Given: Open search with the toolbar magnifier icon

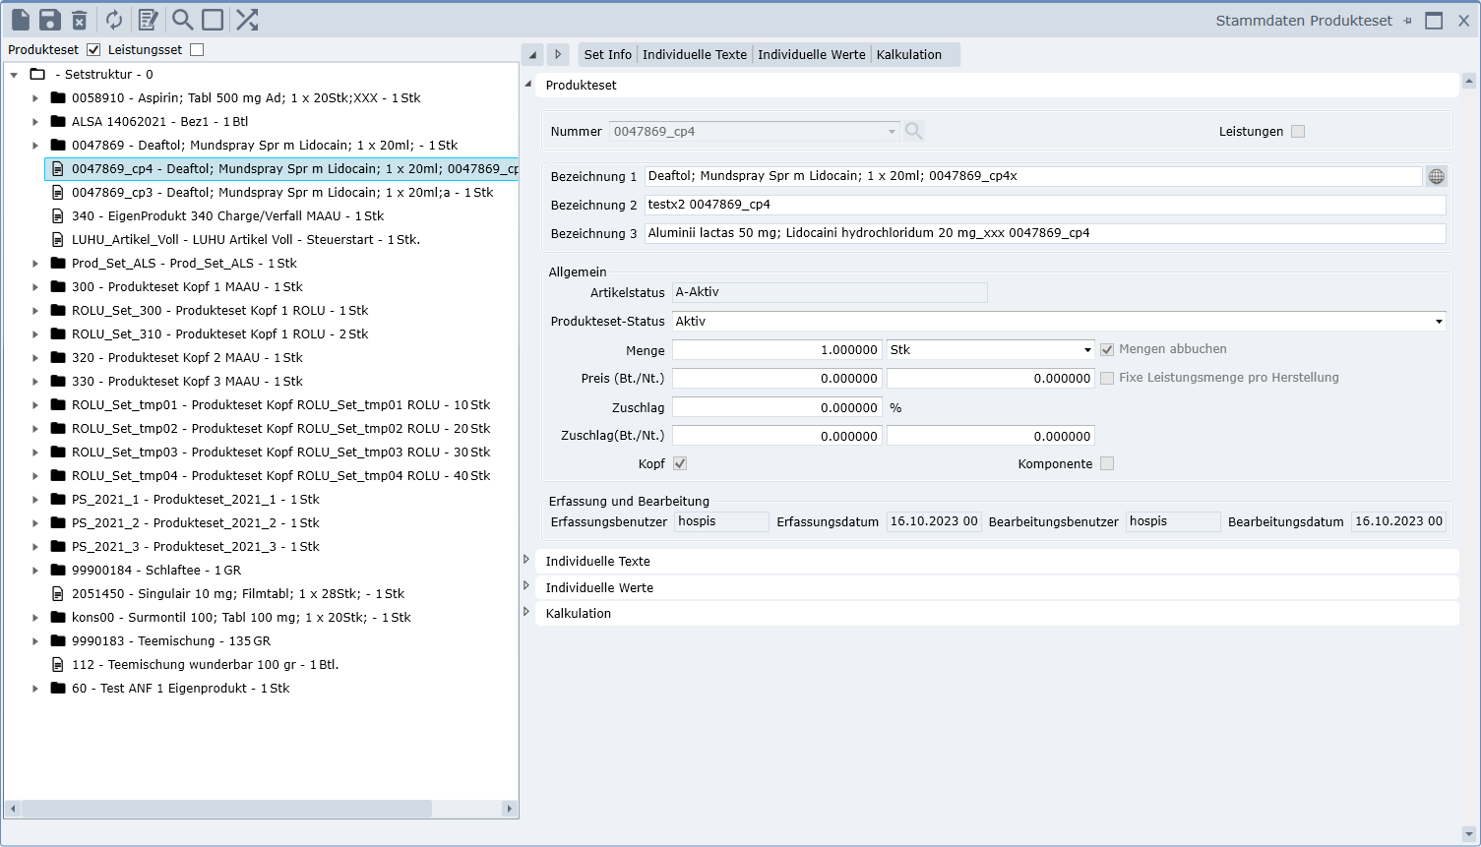Looking at the screenshot, I should click(x=182, y=20).
